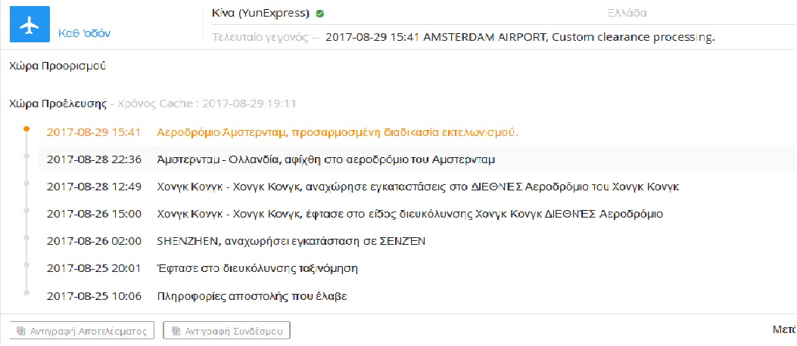Click the copy icon in Αντιγραφή Αποτελέσματος

point(20,331)
